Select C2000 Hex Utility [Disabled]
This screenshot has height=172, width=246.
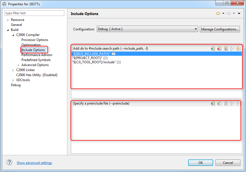point(36,75)
